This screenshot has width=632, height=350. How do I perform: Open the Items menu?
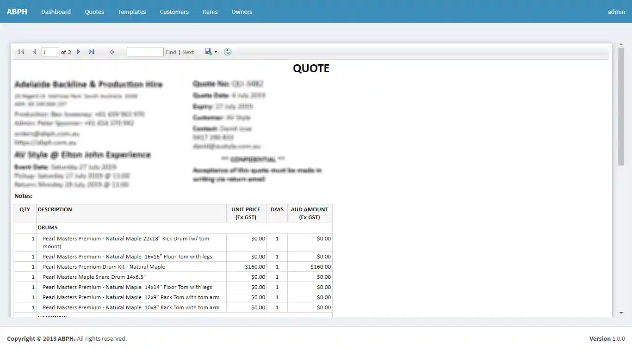coord(210,12)
